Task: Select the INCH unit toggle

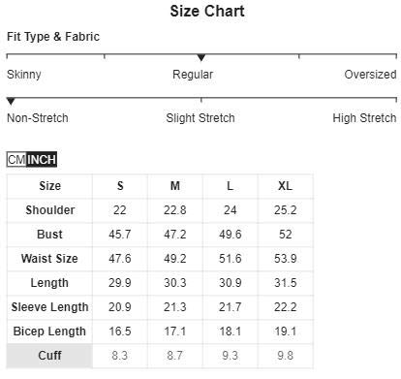Action: tap(42, 159)
